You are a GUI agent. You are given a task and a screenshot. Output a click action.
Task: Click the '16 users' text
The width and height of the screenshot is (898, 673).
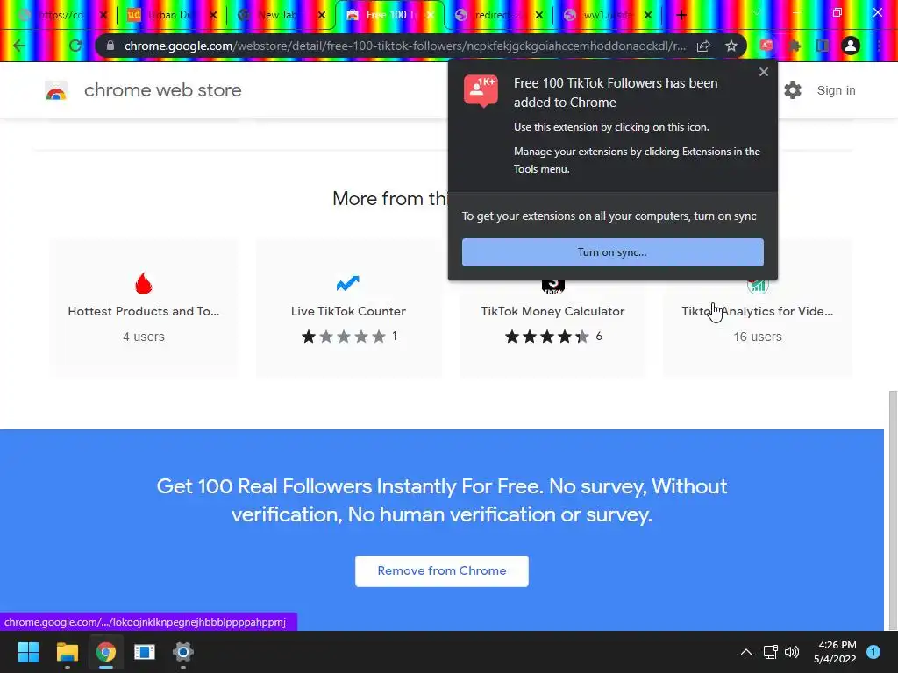coord(758,336)
